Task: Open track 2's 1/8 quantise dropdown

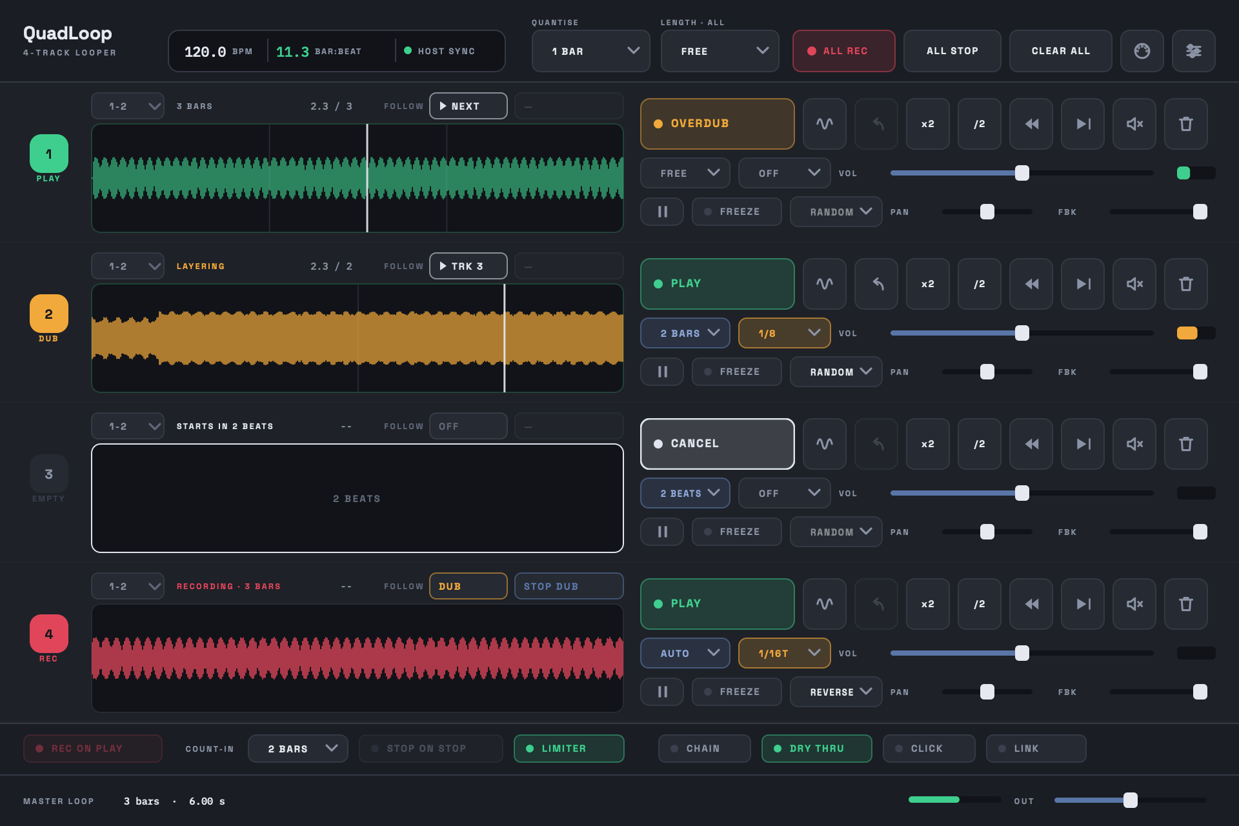Action: click(784, 333)
